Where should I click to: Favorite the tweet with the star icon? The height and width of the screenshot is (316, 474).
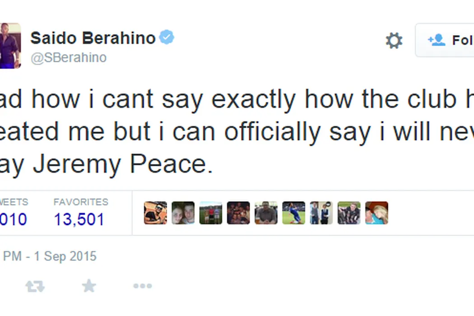(x=89, y=285)
